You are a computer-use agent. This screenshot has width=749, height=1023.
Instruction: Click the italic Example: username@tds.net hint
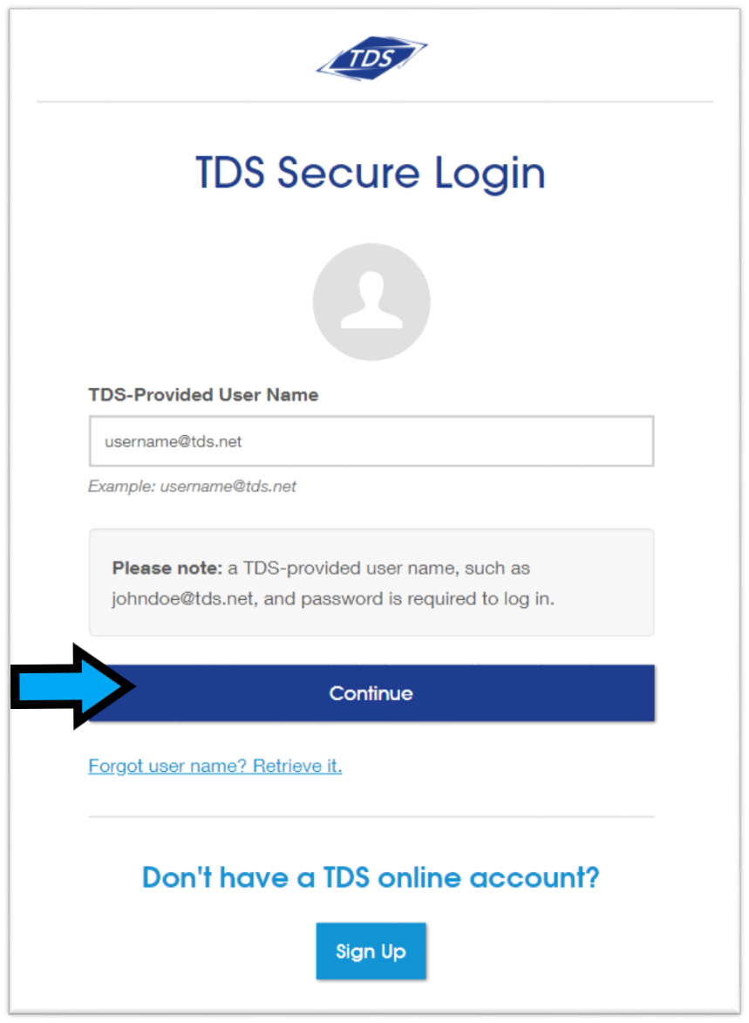point(192,486)
